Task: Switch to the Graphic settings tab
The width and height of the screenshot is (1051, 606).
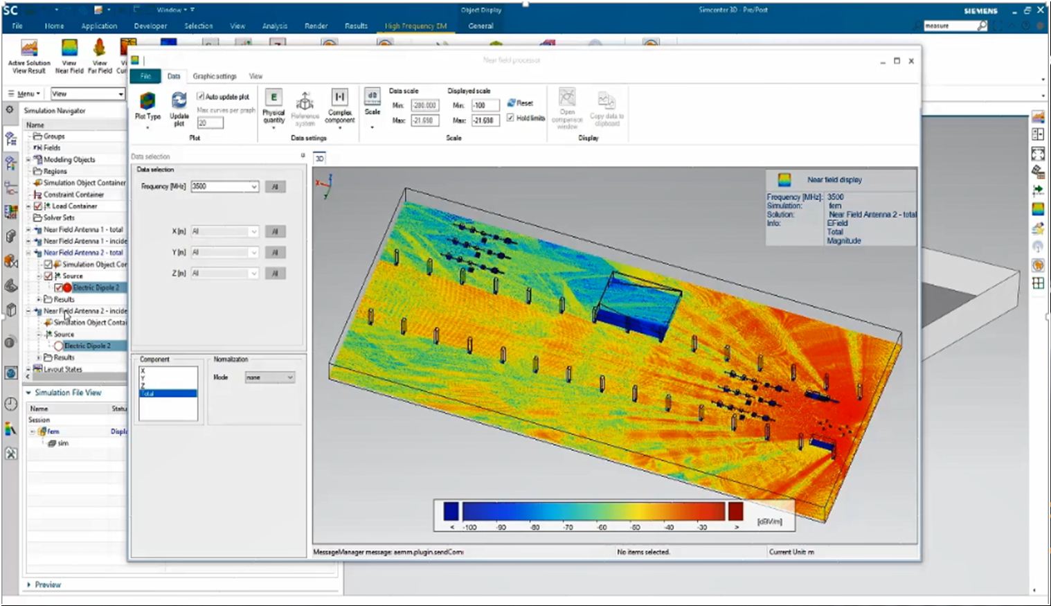Action: click(215, 76)
